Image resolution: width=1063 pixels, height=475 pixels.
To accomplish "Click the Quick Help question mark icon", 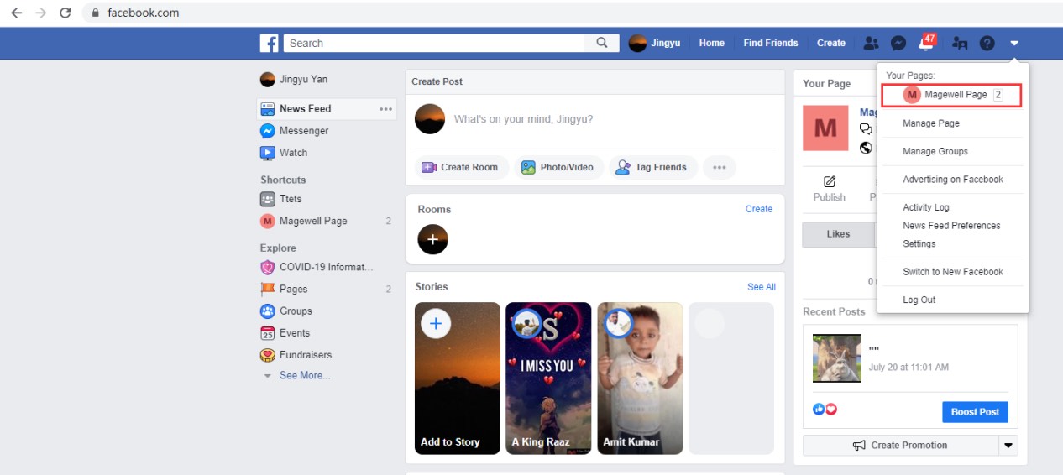I will click(x=987, y=43).
